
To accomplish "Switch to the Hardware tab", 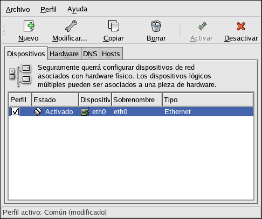I will pyautogui.click(x=64, y=54).
